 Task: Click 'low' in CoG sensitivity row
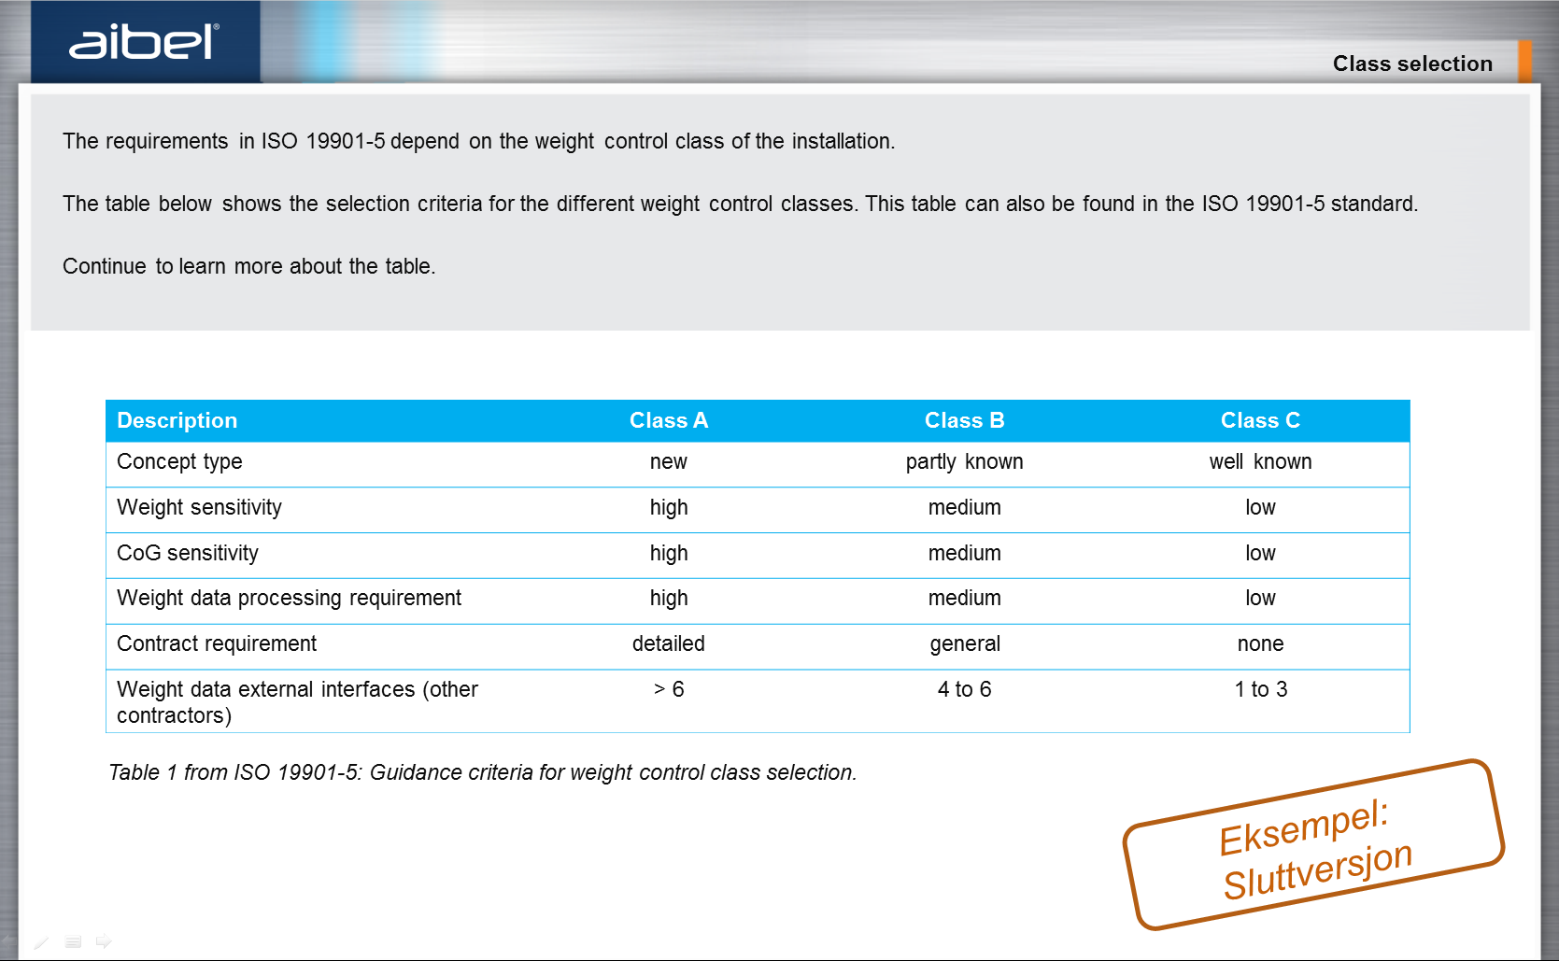(1260, 553)
